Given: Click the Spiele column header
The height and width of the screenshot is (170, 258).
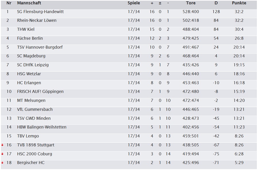Looking at the screenshot, I should pyautogui.click(x=134, y=3).
